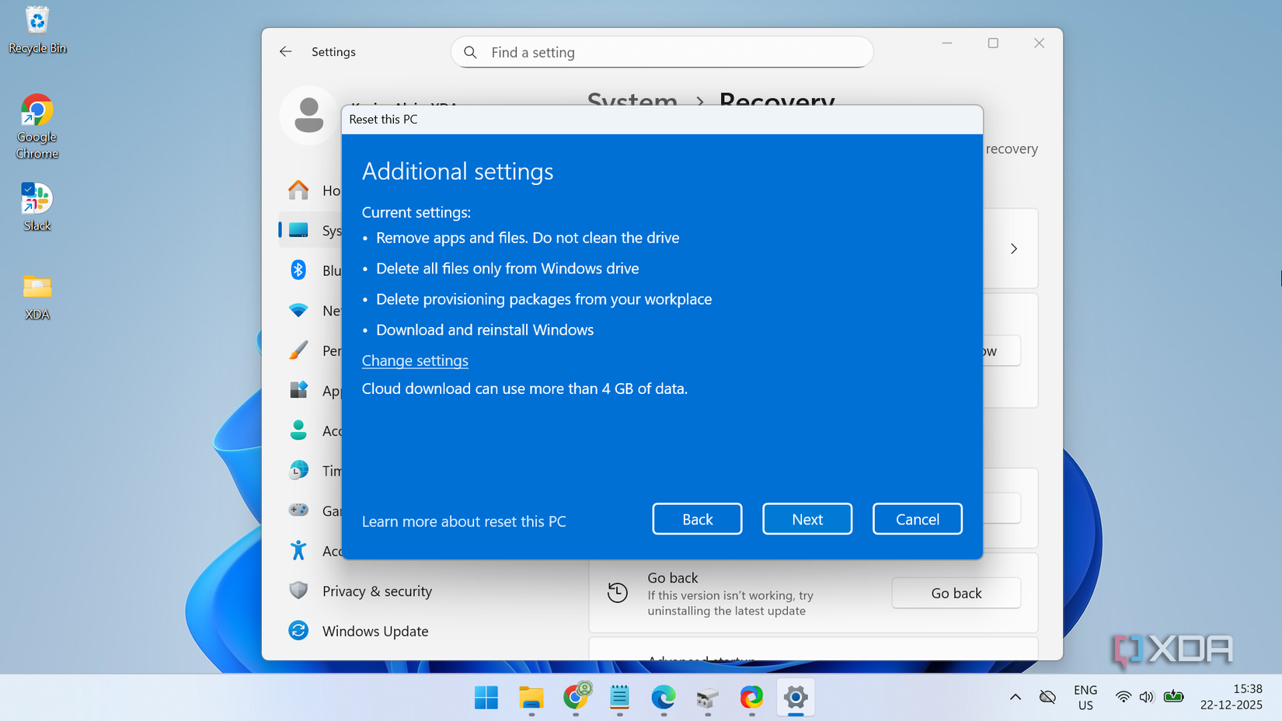Click 'Remove apps and files' bullet text

[x=528, y=238]
